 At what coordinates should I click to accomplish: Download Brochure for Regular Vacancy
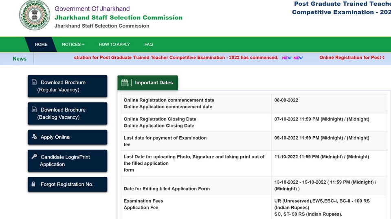(x=68, y=86)
